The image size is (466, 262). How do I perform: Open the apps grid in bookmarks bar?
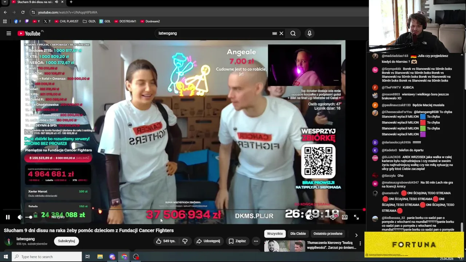tap(5, 21)
